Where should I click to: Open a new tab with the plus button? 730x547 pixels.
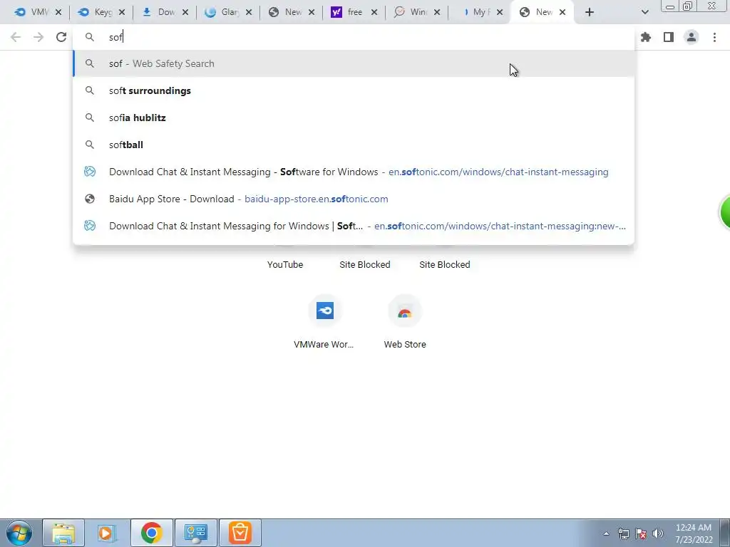[x=590, y=12]
